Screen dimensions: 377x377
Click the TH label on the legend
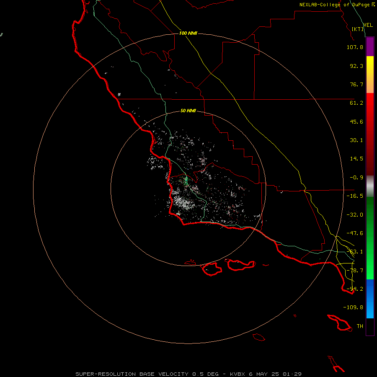360,326
